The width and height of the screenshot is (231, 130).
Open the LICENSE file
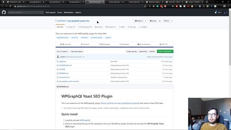click(x=62, y=69)
